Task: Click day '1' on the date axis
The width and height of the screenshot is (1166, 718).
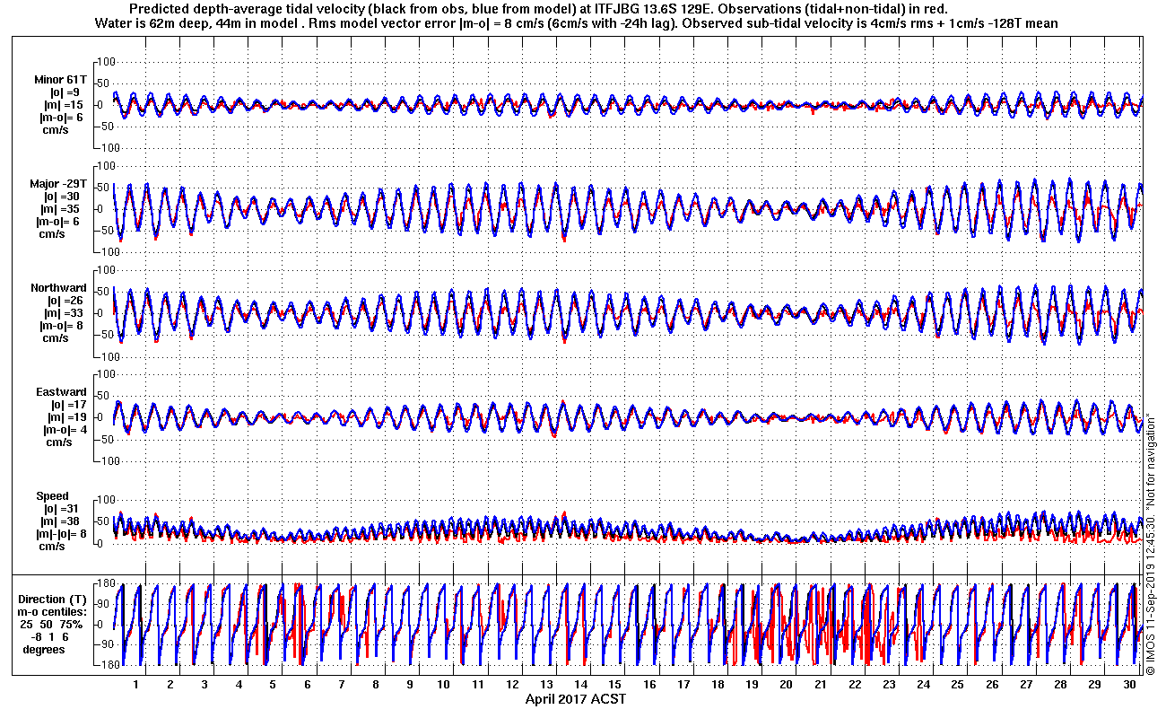Action: 136,685
